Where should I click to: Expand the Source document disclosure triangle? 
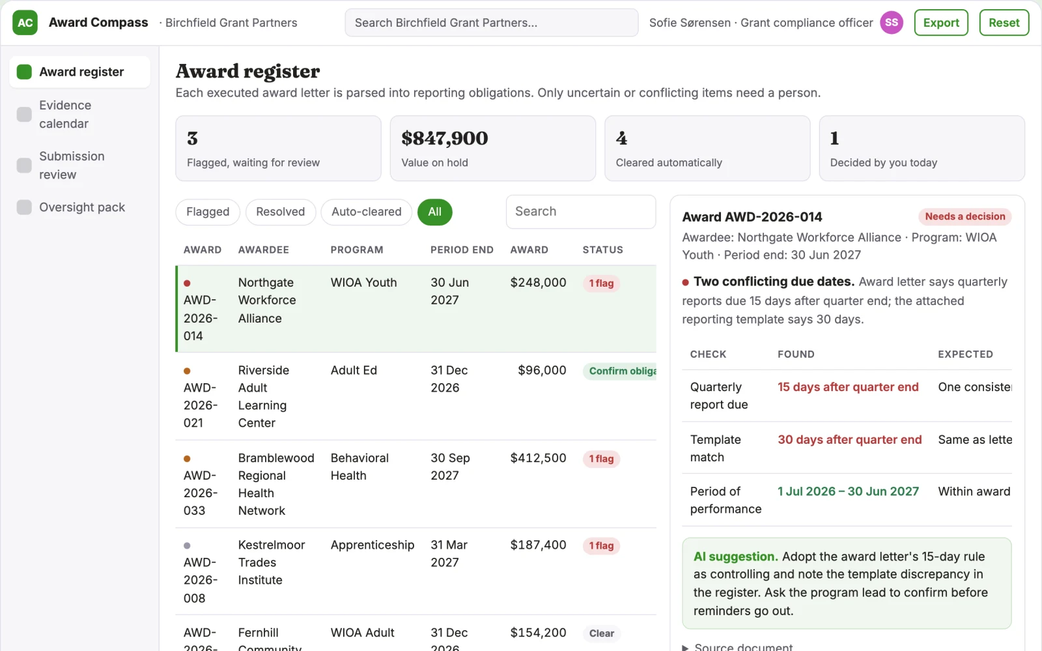pyautogui.click(x=685, y=648)
